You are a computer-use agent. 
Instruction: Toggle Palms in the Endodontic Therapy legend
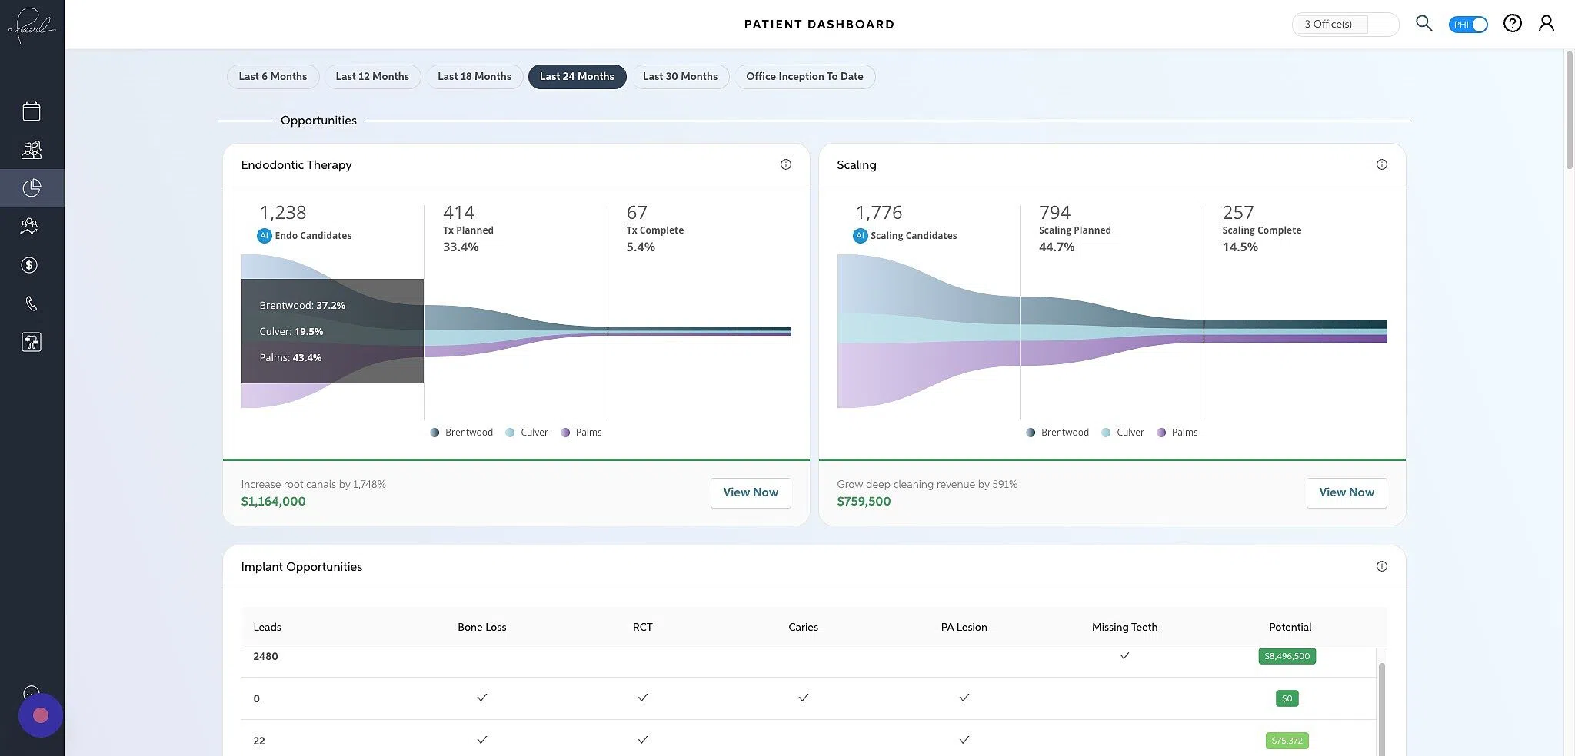click(582, 432)
